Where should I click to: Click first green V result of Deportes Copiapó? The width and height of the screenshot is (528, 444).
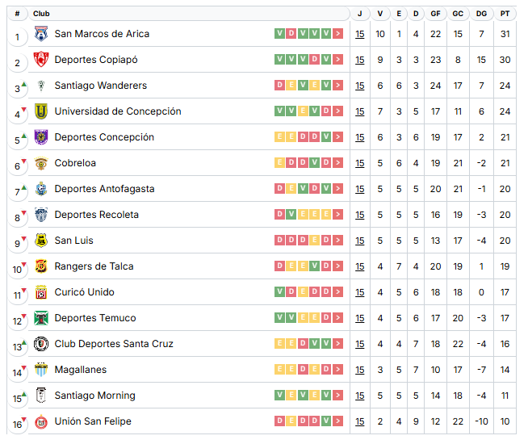pos(279,59)
